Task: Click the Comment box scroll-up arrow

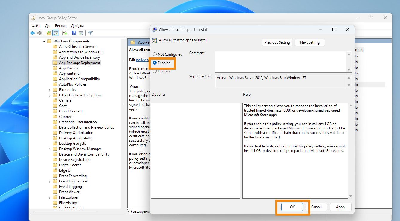Action: (x=349, y=54)
